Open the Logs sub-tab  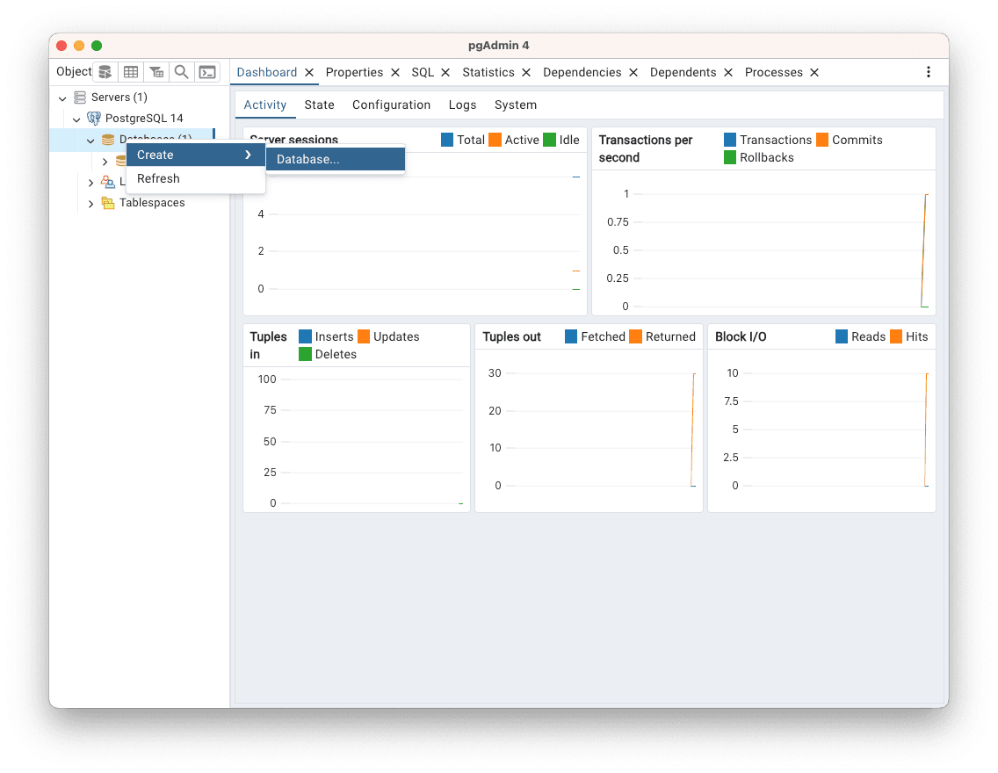point(462,105)
